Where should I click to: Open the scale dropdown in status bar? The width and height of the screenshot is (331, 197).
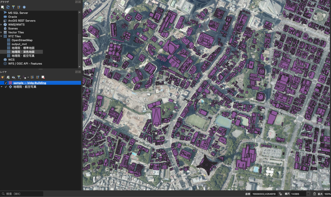click(308, 194)
